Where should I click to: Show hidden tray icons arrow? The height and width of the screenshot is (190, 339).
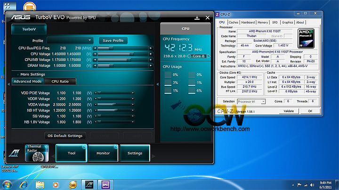coord(293,185)
